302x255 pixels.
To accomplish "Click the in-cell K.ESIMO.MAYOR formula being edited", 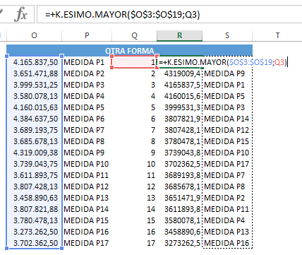I will 223,62.
